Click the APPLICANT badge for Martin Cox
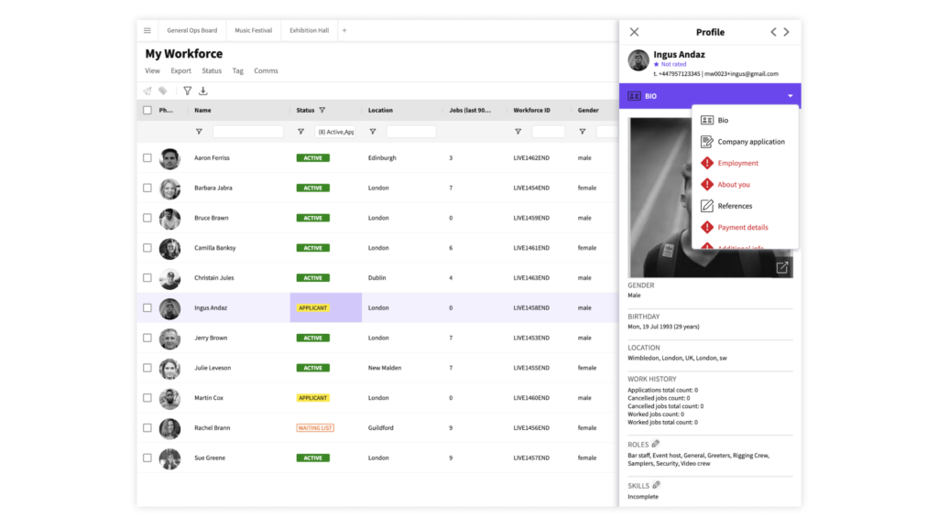938x527 pixels. pyautogui.click(x=313, y=398)
